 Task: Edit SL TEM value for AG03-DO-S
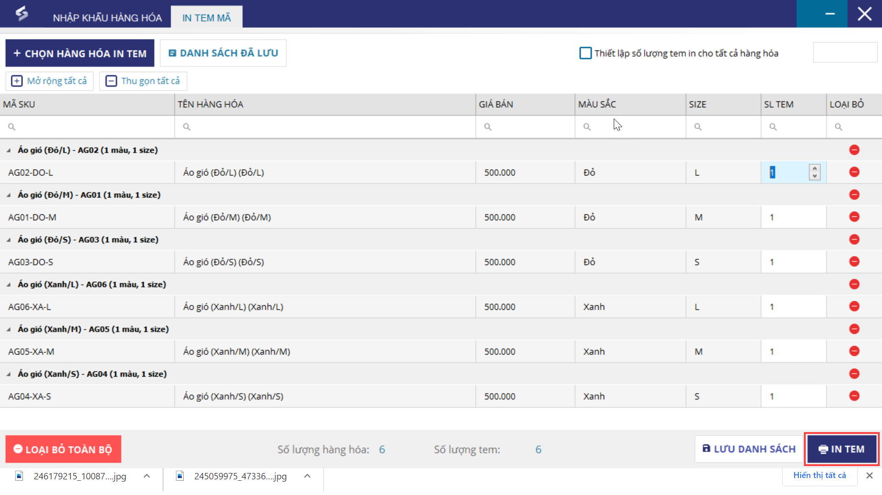794,262
